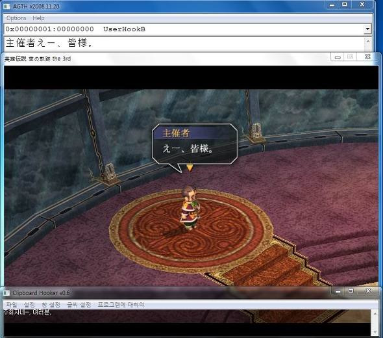Maximize the AGTH window
The image size is (383, 338).
(345, 5)
